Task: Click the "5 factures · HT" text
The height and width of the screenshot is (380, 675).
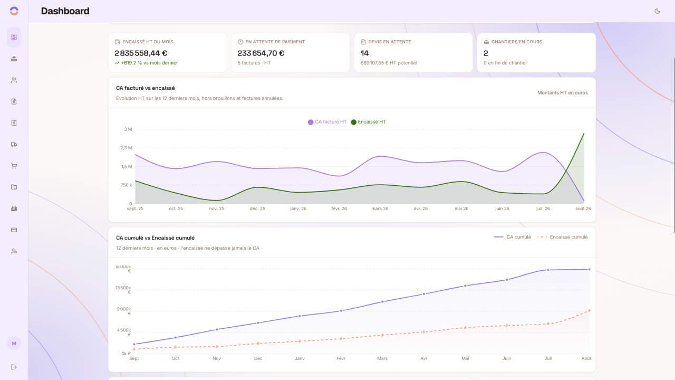Action: (x=254, y=63)
